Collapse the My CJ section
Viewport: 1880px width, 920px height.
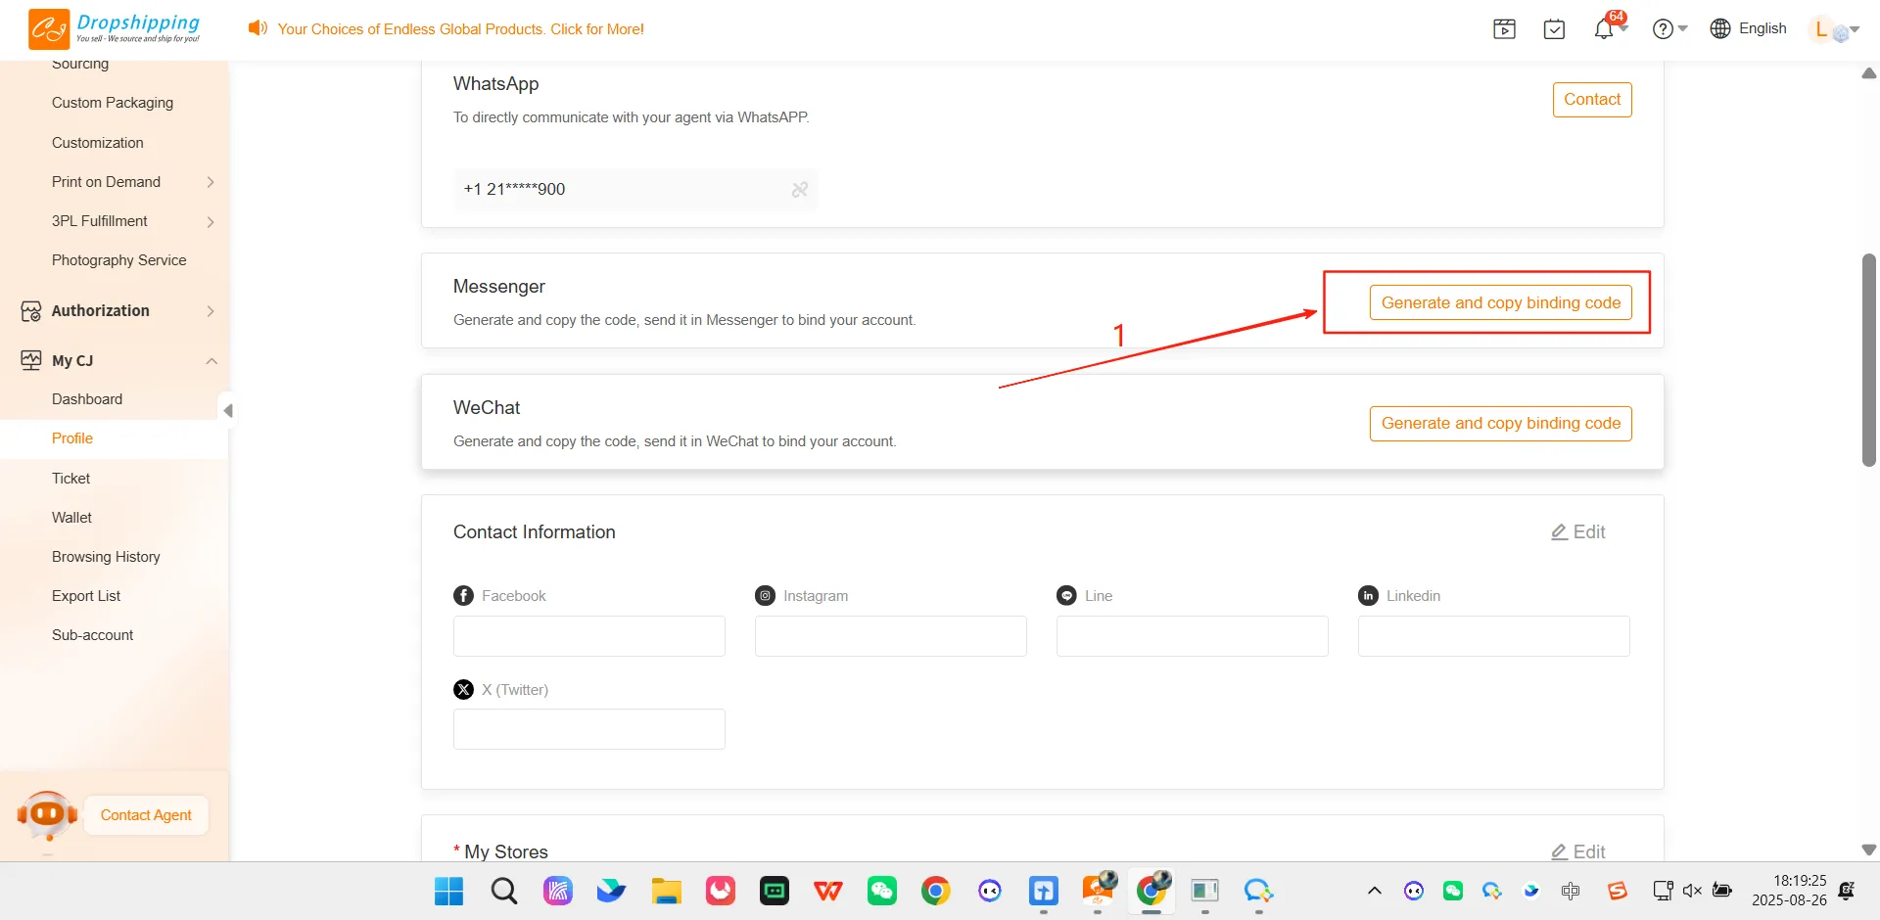(211, 361)
